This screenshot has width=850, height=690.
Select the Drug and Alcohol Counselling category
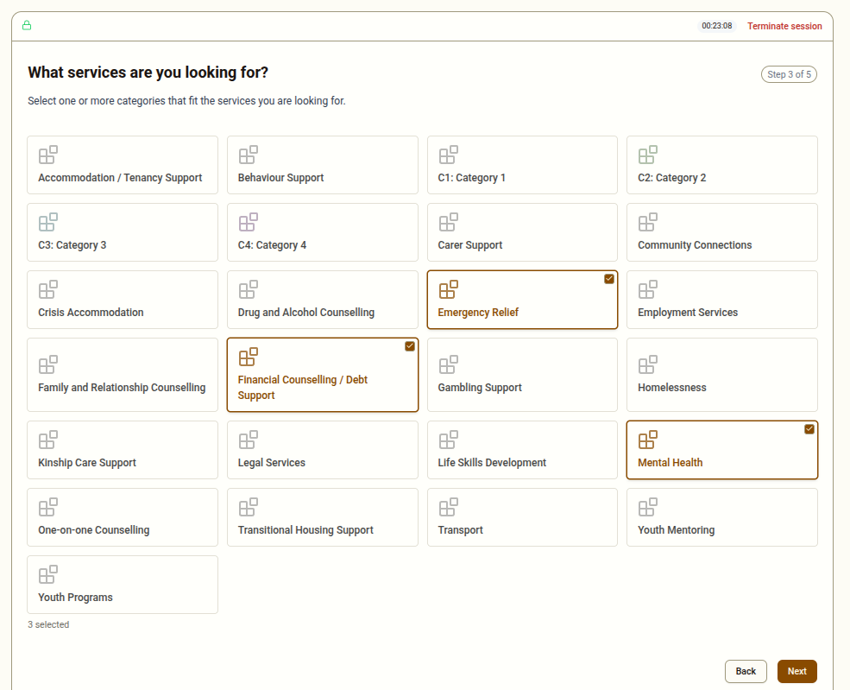[322, 300]
